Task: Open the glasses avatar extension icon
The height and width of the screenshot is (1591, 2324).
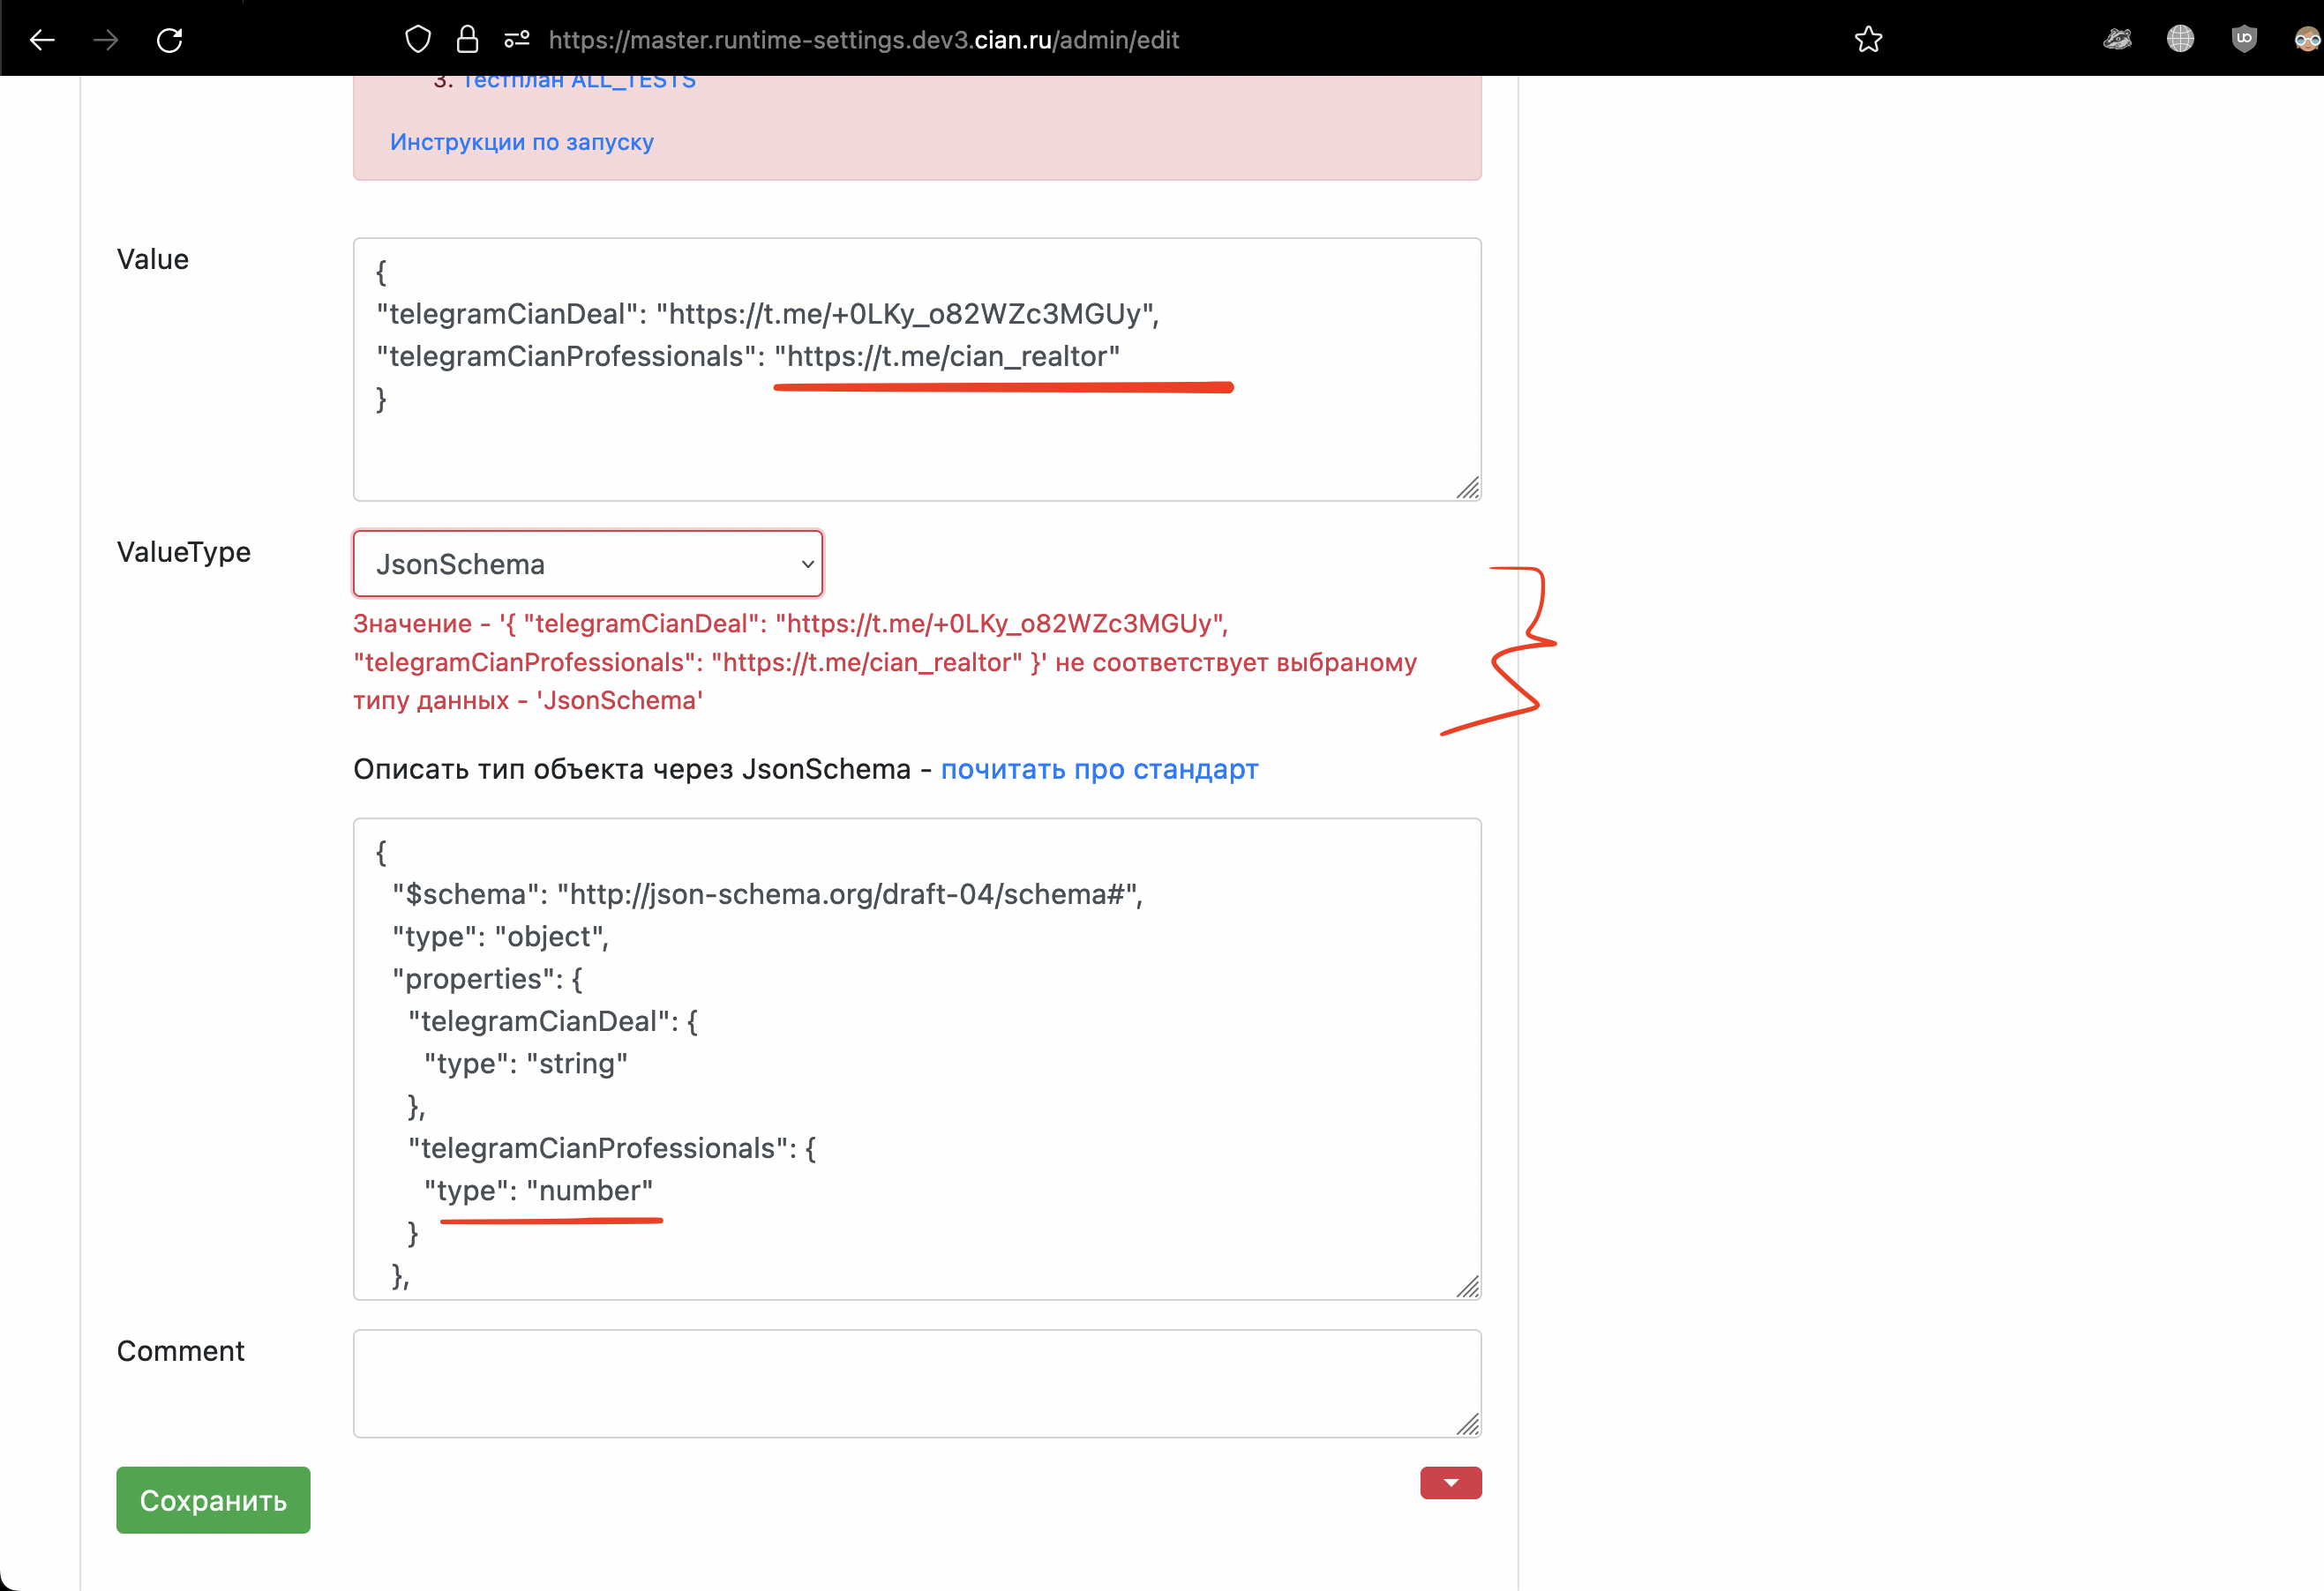Action: [x=2307, y=40]
